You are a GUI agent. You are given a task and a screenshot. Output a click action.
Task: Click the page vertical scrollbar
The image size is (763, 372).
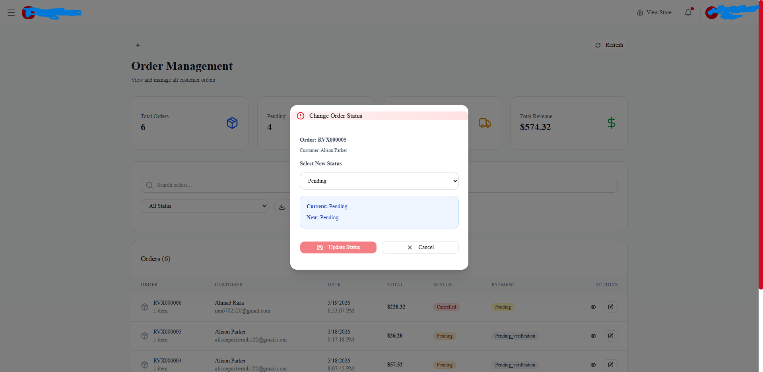click(760, 145)
